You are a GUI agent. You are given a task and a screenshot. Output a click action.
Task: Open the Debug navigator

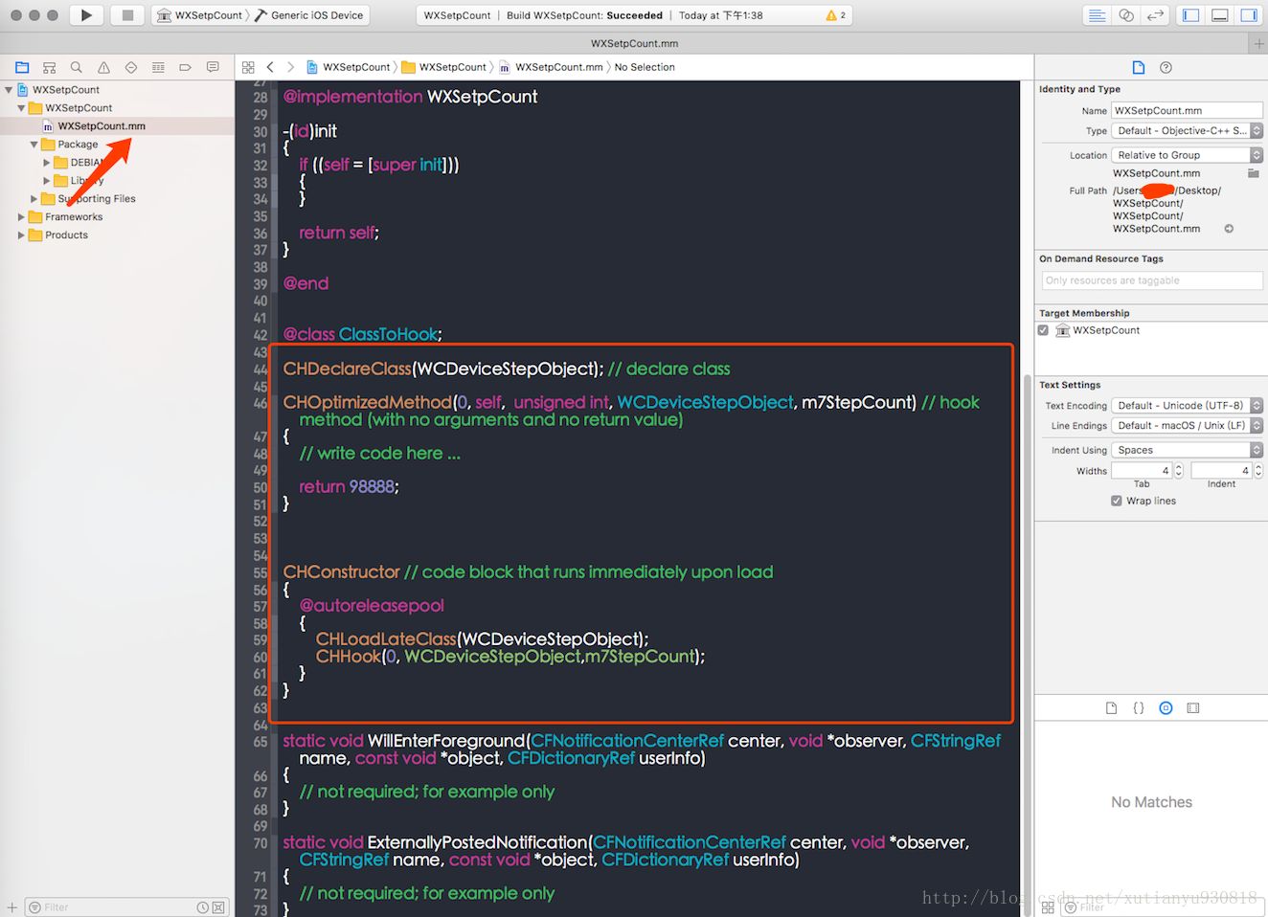158,67
